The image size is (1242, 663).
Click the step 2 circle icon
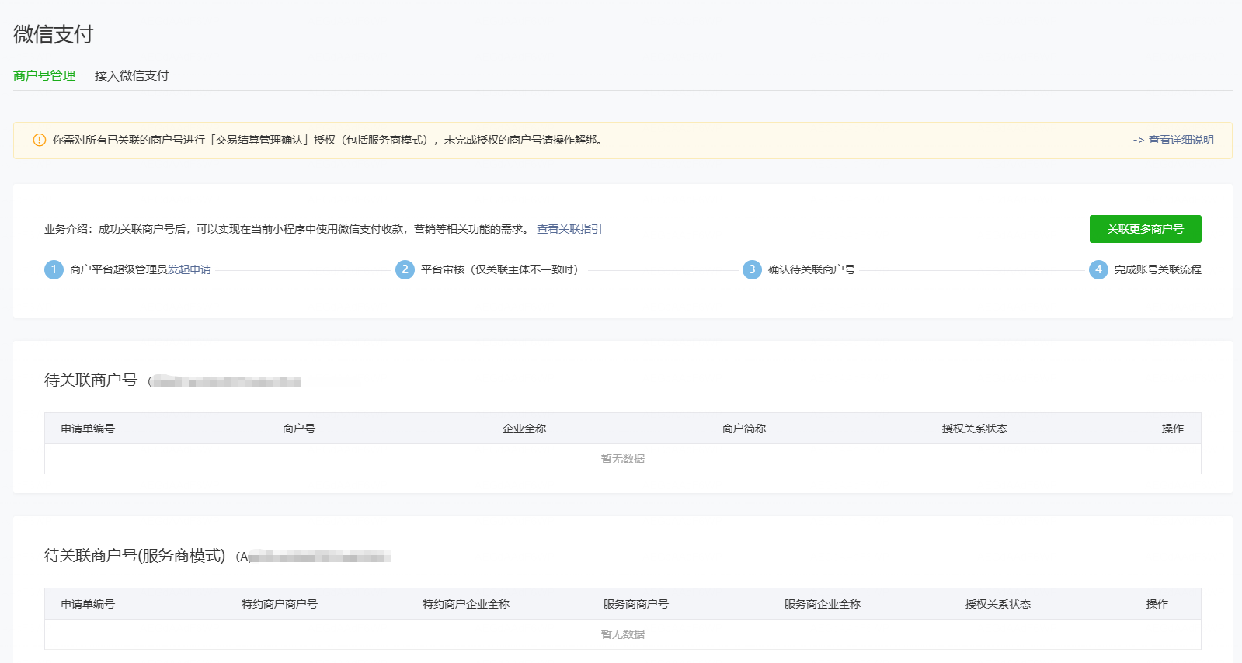pos(405,269)
